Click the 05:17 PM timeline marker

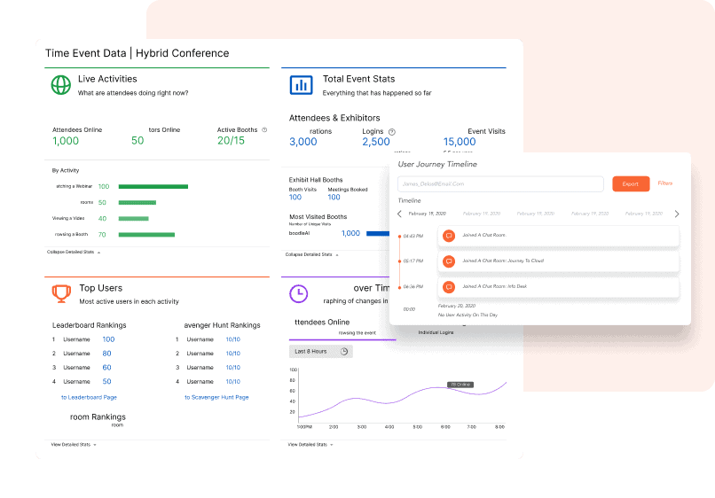click(400, 261)
